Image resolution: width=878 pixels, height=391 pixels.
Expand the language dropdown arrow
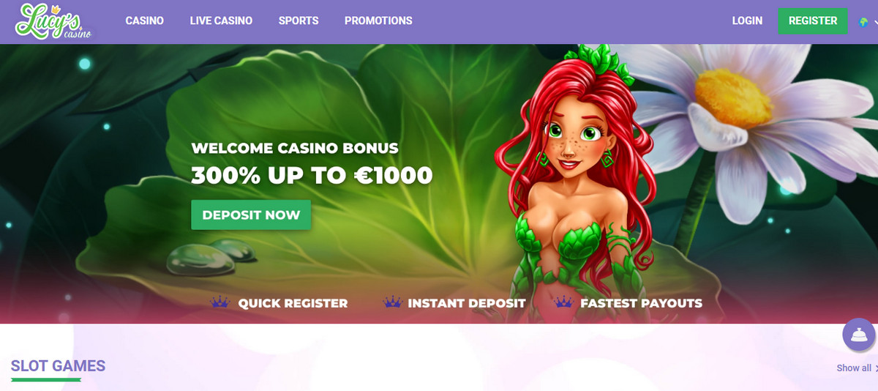click(x=875, y=22)
